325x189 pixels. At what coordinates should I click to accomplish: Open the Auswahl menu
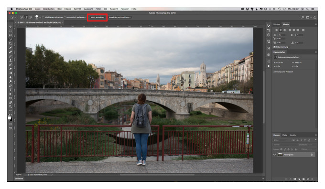pyautogui.click(x=88, y=9)
